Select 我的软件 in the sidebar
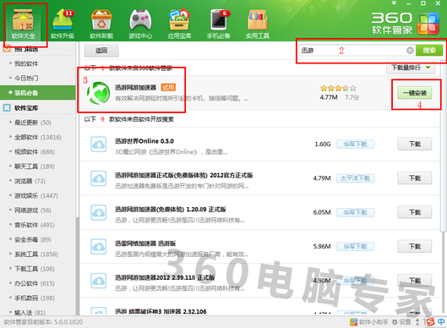This screenshot has width=447, height=328. [x=26, y=63]
